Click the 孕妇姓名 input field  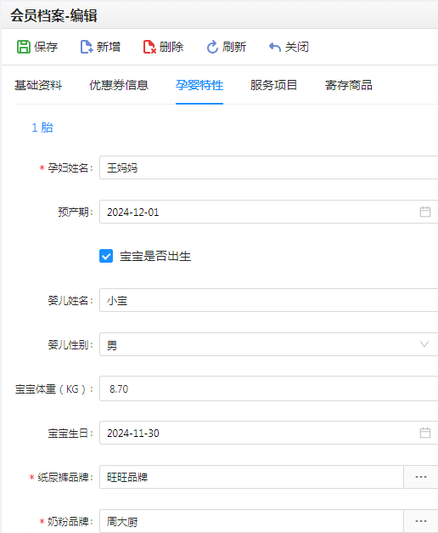[x=268, y=167]
